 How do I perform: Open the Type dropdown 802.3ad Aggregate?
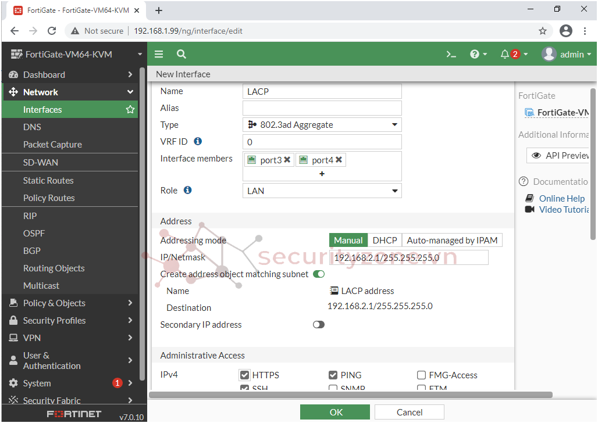322,125
